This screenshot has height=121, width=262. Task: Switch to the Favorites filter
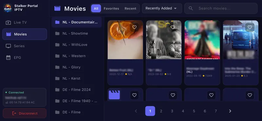(x=111, y=9)
